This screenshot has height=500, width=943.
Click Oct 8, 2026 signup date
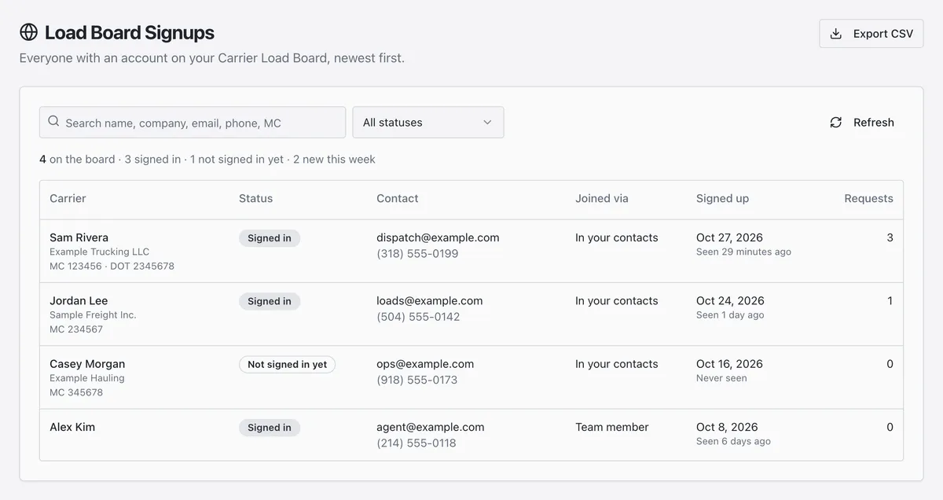(x=727, y=428)
